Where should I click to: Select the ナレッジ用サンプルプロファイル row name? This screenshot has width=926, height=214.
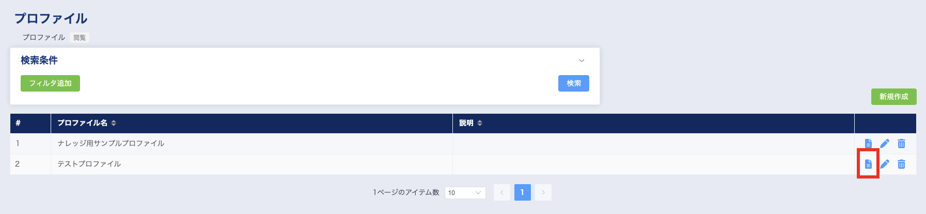pos(111,144)
